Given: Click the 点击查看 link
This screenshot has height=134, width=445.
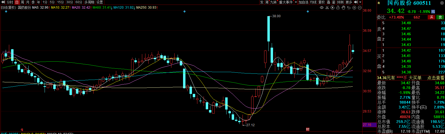Looking at the screenshot, I should (436, 78).
